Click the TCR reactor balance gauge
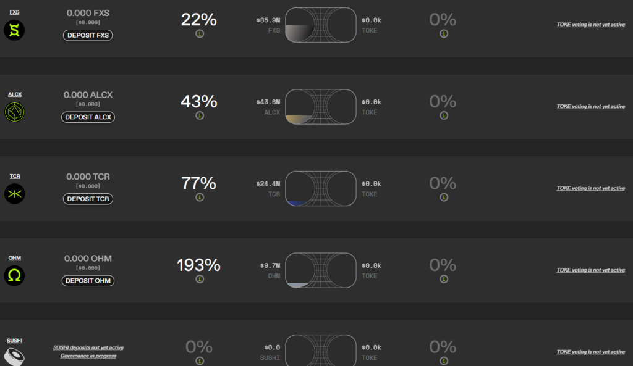The image size is (633, 366). (x=321, y=188)
